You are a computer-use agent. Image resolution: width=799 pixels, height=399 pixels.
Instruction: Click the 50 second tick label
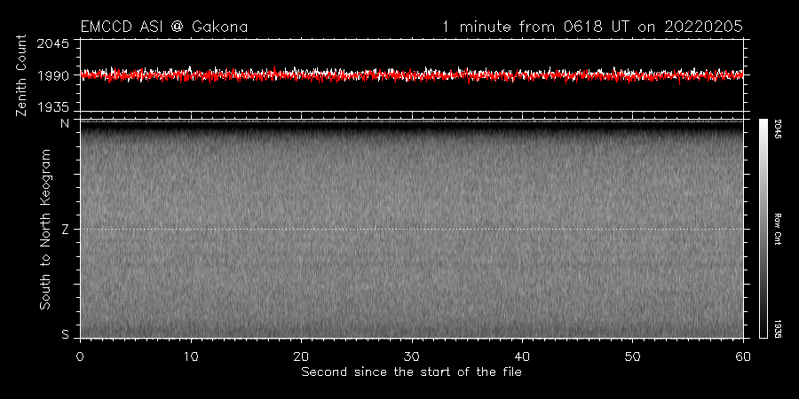point(632,356)
